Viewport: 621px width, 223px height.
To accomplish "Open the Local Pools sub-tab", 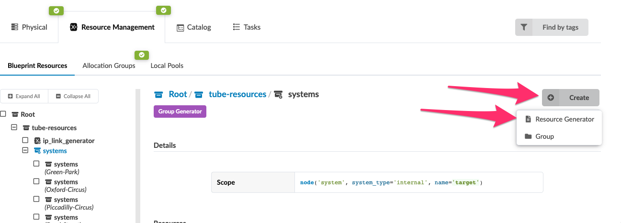I will pos(167,66).
